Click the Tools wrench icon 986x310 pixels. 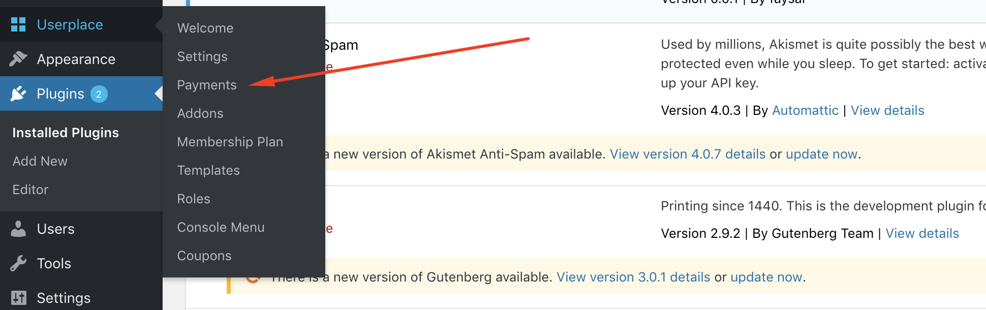coord(18,263)
